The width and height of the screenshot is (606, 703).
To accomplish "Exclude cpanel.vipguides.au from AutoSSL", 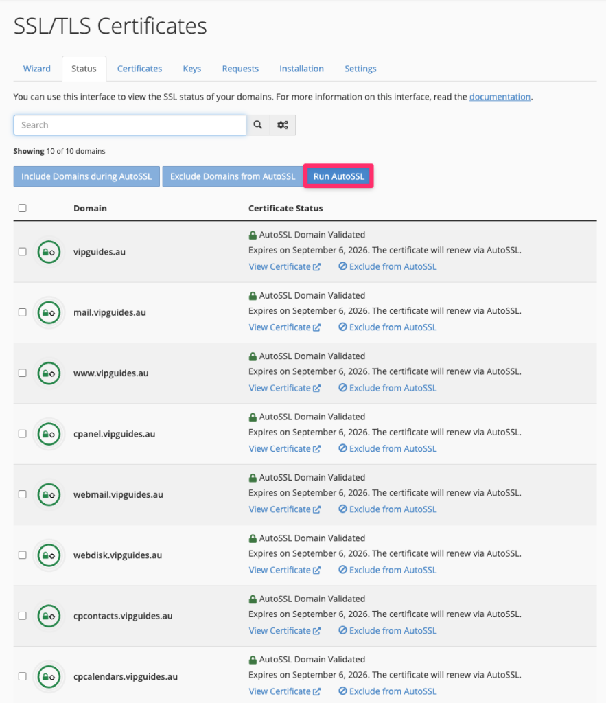I will (x=387, y=449).
